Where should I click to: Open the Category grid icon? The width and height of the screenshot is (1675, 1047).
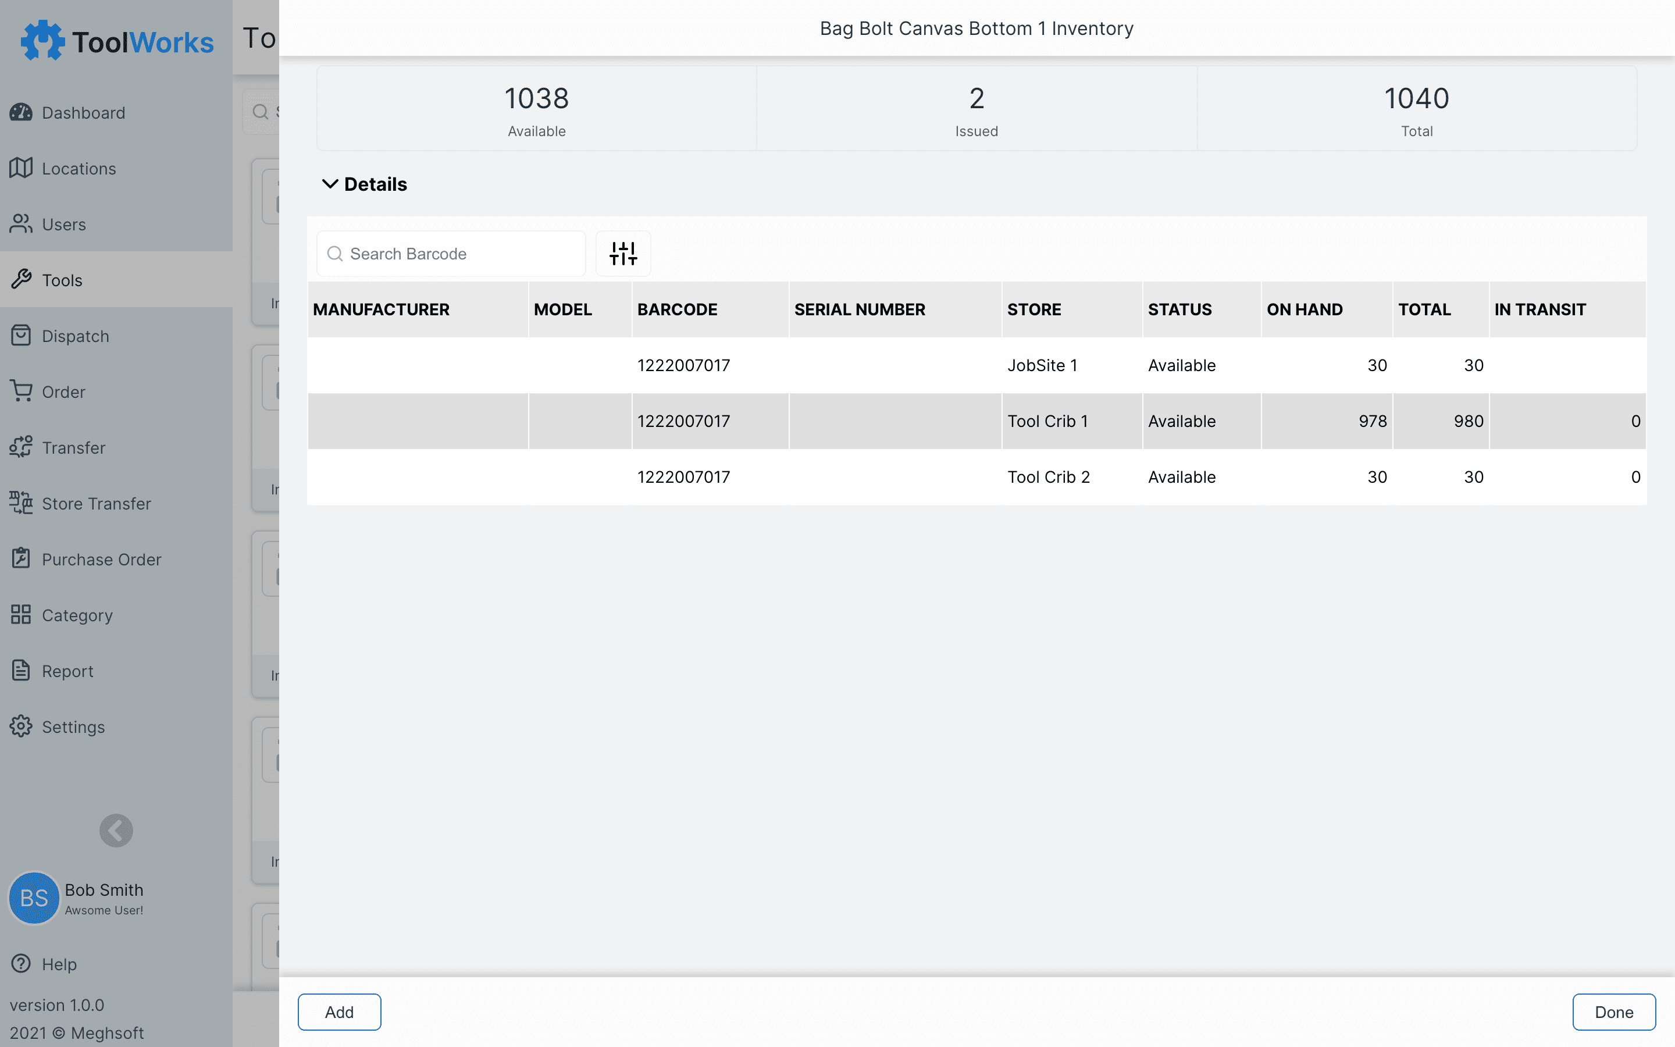tap(21, 615)
